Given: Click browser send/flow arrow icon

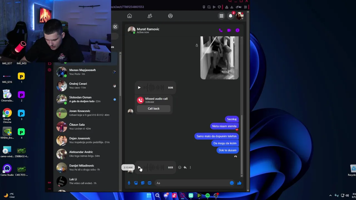Looking at the screenshot, I should [214, 7].
